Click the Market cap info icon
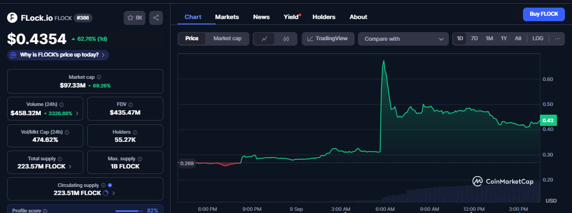Viewport: 572px width, 213px height. [x=99, y=77]
